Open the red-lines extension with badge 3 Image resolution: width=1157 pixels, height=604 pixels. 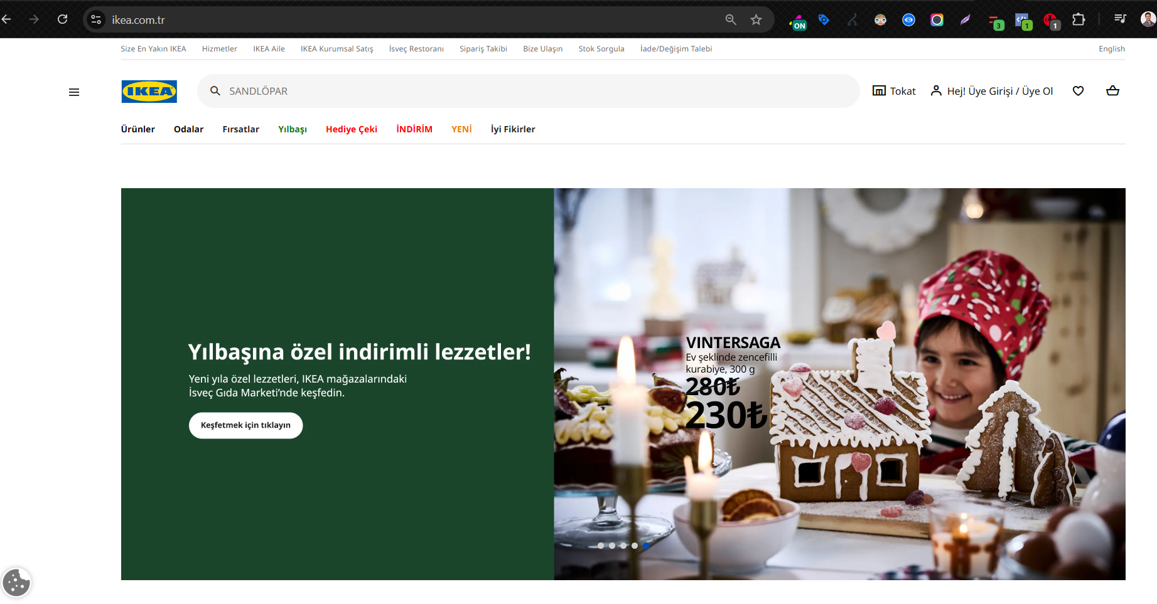coord(996,22)
